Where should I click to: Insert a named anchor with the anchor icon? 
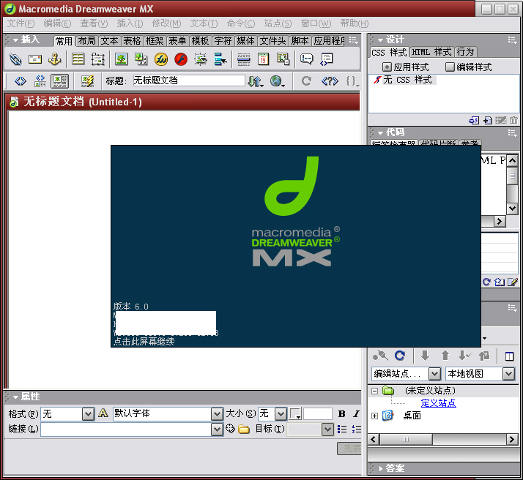54,59
